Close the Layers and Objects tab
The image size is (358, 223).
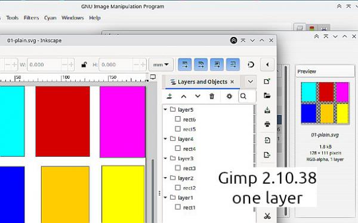(232, 82)
